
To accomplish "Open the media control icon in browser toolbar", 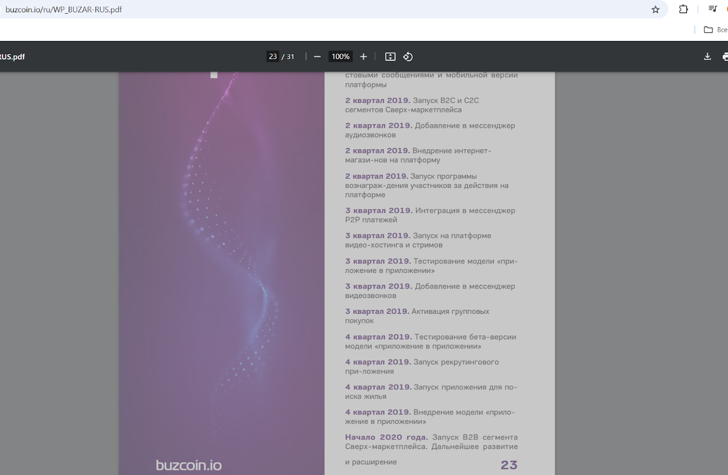I will pos(713,9).
